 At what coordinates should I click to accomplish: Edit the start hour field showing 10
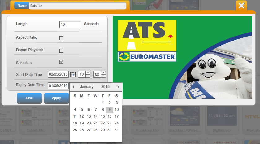pyautogui.click(x=82, y=74)
